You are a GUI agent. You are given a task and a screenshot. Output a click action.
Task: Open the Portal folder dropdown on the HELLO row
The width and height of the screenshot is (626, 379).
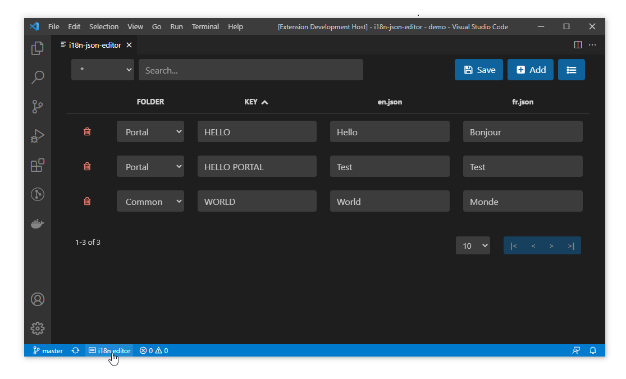[150, 131]
